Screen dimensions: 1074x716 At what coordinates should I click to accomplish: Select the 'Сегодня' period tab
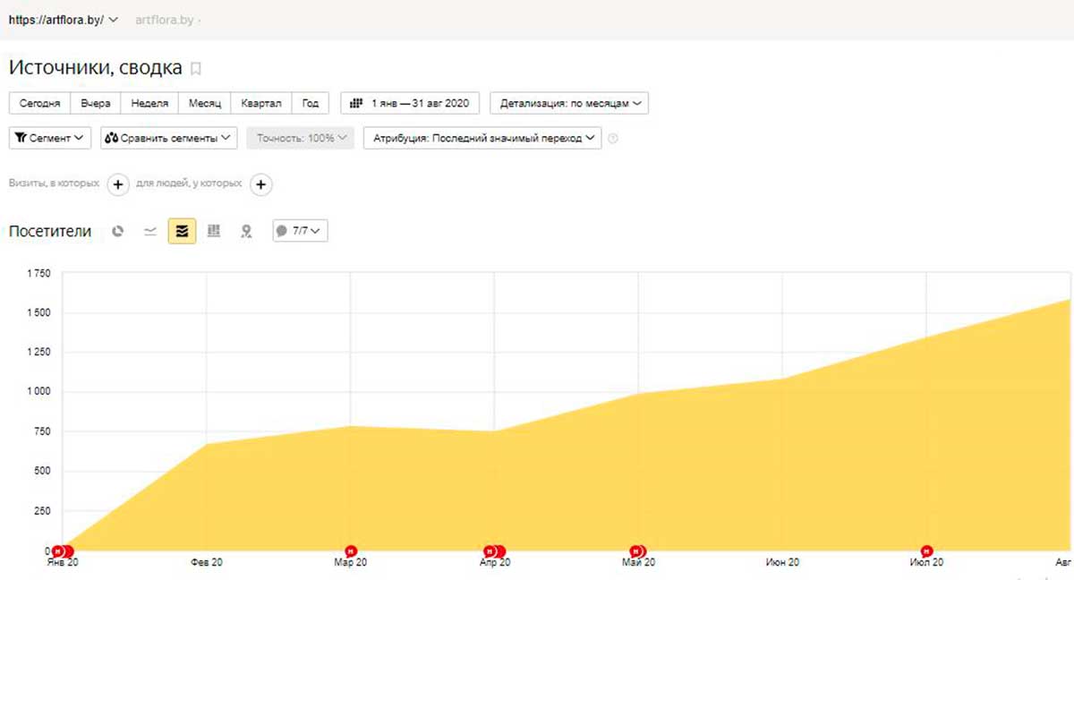39,103
